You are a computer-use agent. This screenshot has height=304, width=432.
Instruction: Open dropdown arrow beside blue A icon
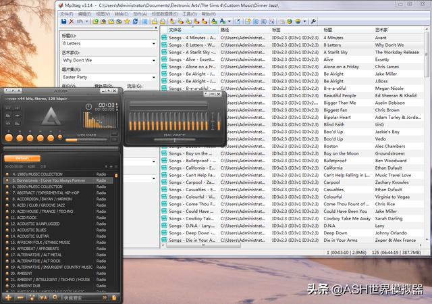(x=230, y=21)
